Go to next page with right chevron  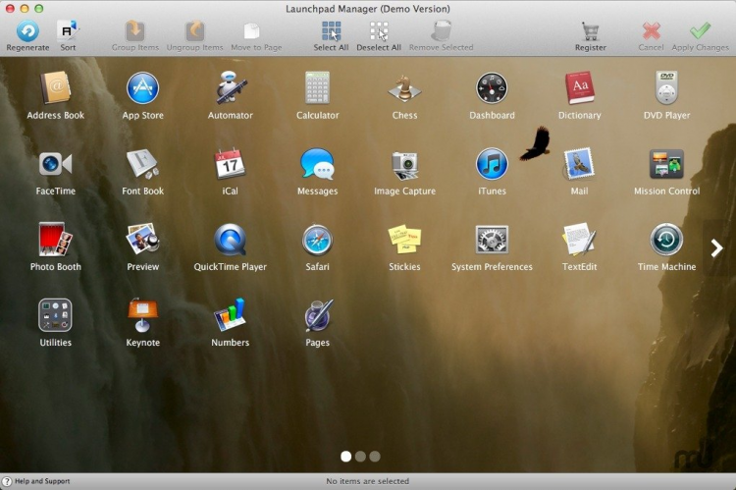[716, 248]
